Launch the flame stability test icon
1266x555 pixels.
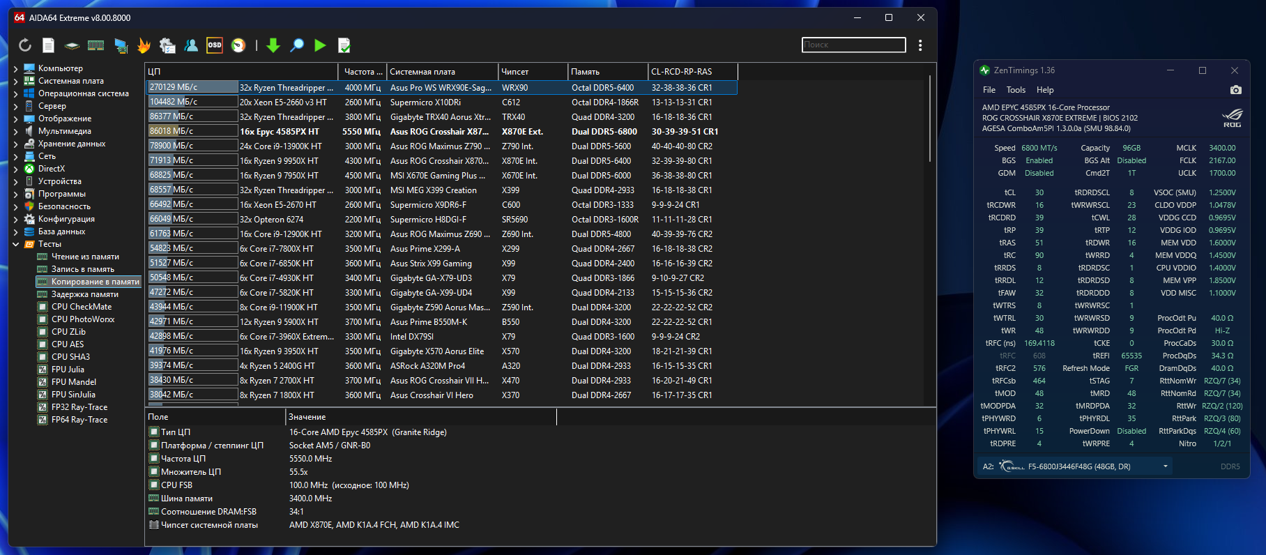(144, 45)
